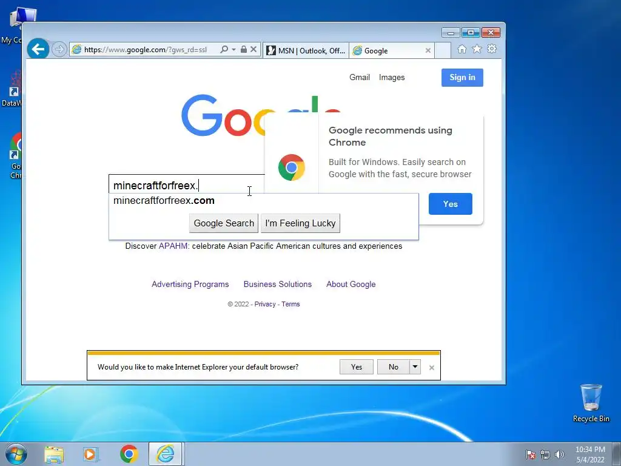Close the Google tab
Screen dimensions: 621x466
click(x=428, y=51)
